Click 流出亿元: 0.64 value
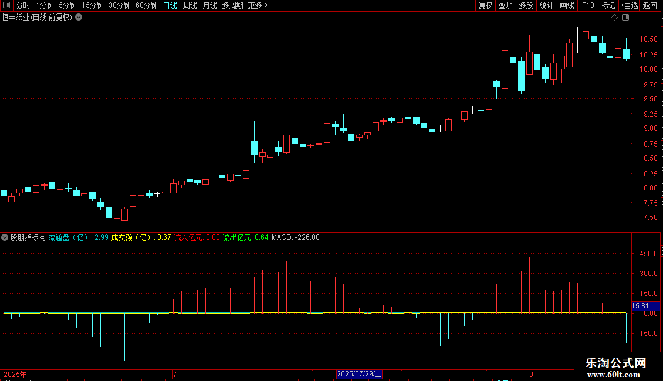The height and width of the screenshot is (381, 663). 246,237
